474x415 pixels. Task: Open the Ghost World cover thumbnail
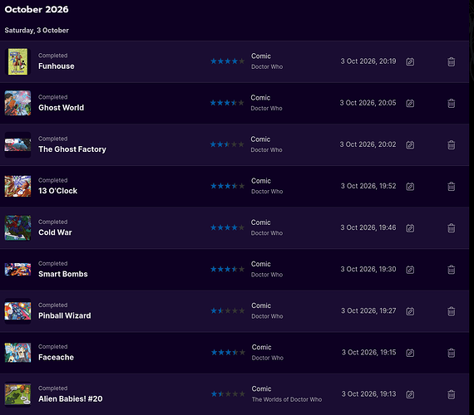click(x=17, y=103)
